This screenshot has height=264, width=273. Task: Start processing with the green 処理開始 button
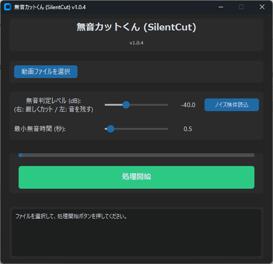pos(136,177)
